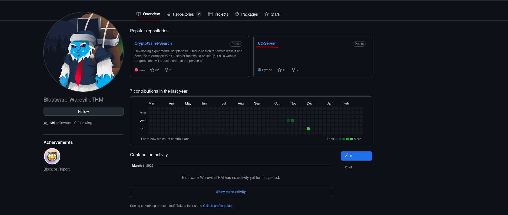Image resolution: width=508 pixels, height=215 pixels.
Task: Open the Projects tab
Action: coord(218,14)
